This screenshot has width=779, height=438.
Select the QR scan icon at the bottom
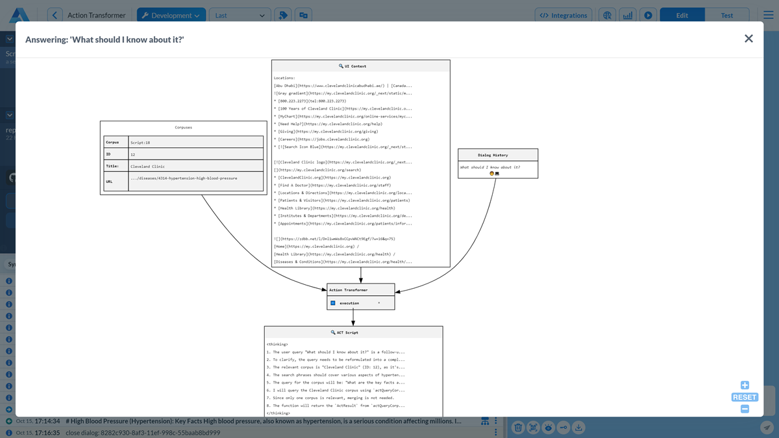click(533, 427)
